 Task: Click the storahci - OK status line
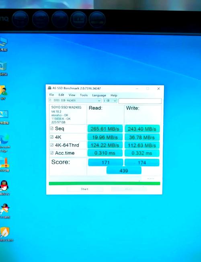[59, 115]
